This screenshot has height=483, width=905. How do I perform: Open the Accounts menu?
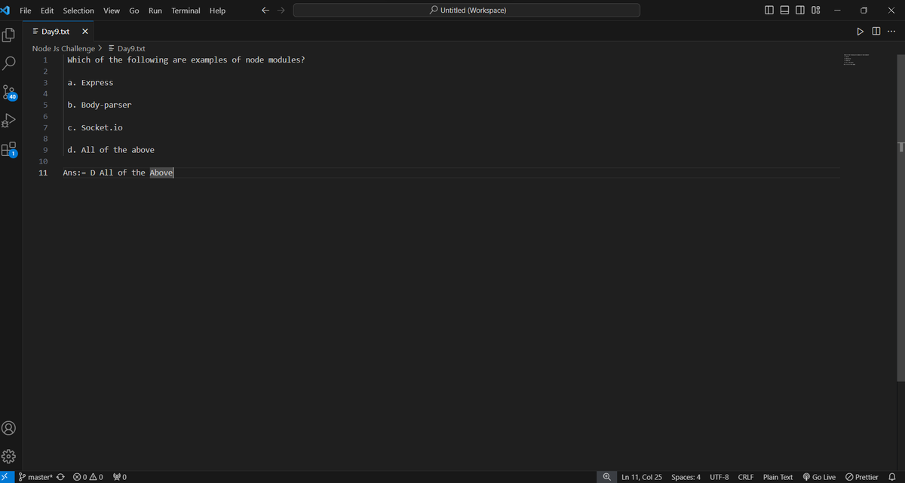point(9,428)
